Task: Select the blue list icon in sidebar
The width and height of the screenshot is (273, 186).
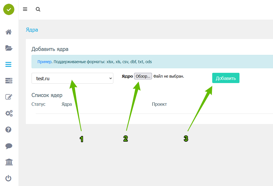Action: click(9, 65)
